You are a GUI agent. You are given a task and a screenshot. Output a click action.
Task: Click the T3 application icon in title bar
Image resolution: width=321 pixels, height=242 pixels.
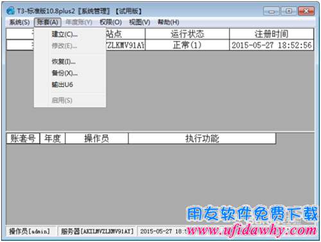pyautogui.click(x=10, y=11)
